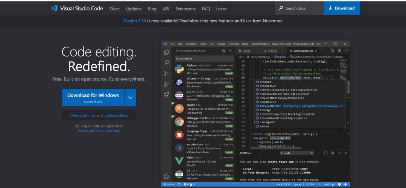Open the license and privacy statement link
The image size is (406, 188).
point(99,131)
